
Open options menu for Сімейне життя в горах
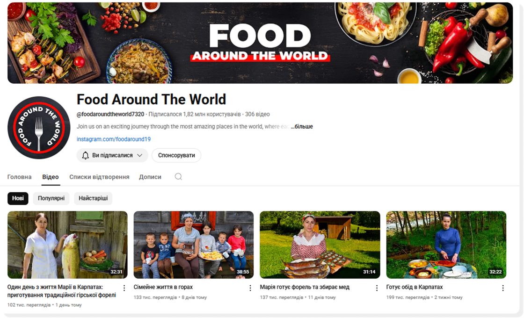click(250, 288)
